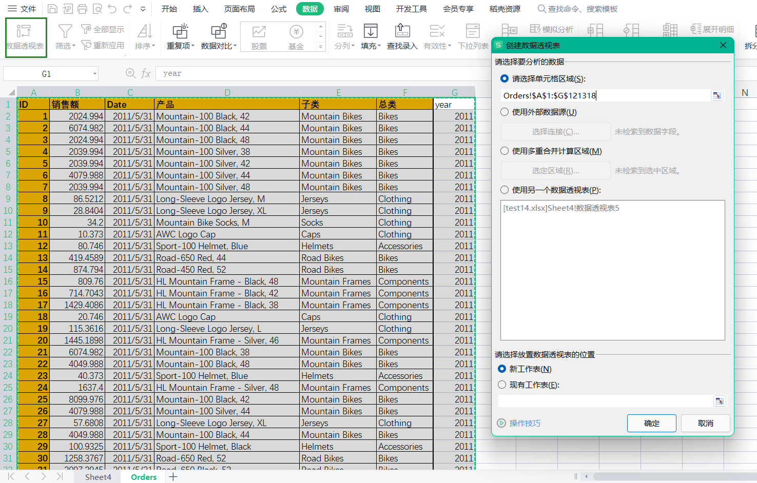This screenshot has width=757, height=483.
Task: Click the range selector icon beside Orders range
Action: tap(717, 95)
